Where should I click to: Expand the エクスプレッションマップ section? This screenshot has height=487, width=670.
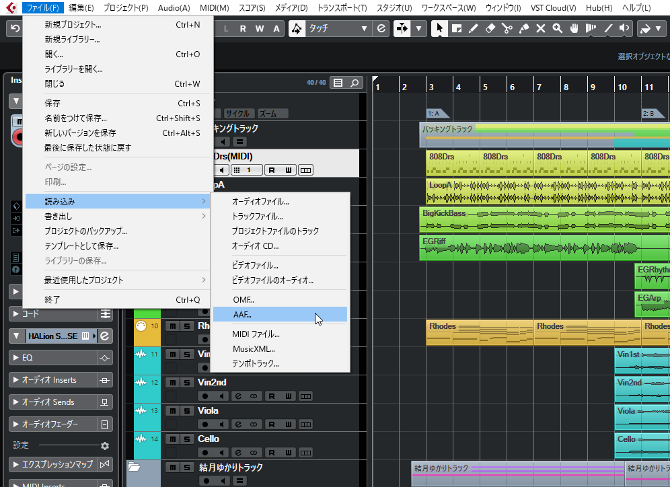(16, 464)
